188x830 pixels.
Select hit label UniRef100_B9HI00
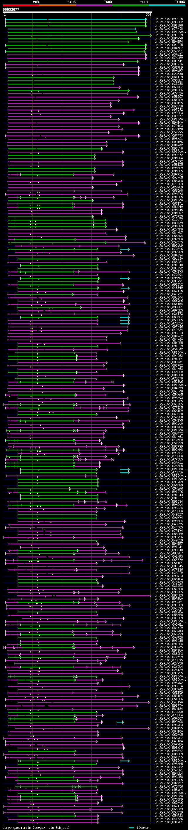(169, 122)
